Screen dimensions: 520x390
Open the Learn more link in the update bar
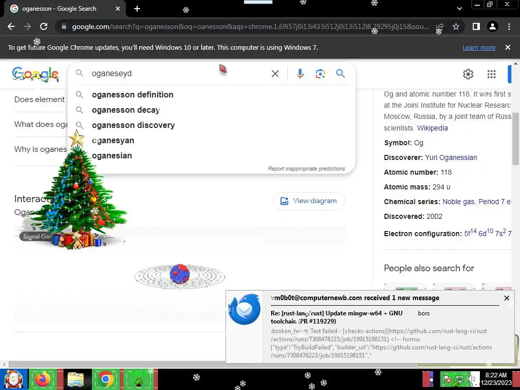(x=479, y=47)
